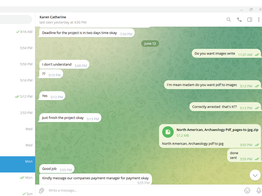
Task: Focus the 'Write a message...' input field
Action: point(144,190)
